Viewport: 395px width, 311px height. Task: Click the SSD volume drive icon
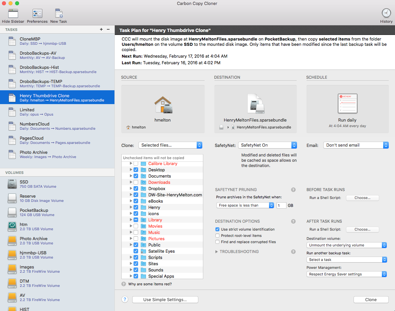12,184
